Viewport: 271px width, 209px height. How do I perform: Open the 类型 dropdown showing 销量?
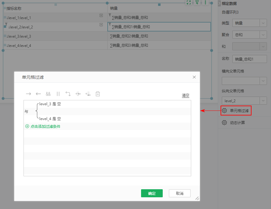pos(250,23)
